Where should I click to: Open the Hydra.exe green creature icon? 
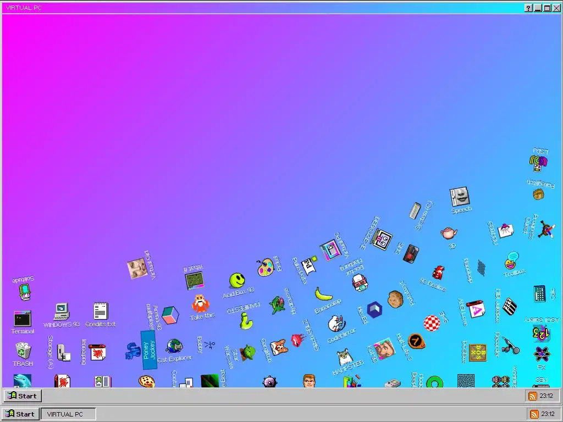[277, 305]
